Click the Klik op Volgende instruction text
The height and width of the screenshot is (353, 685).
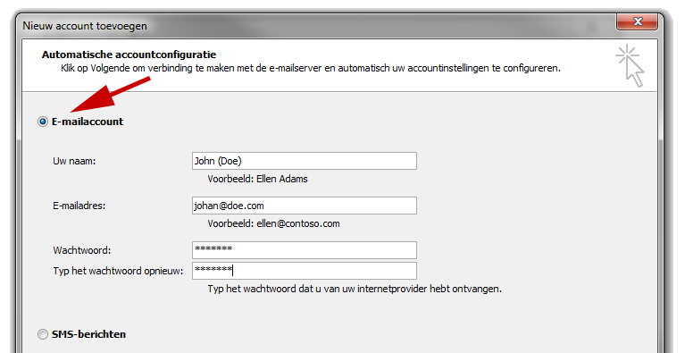point(311,69)
